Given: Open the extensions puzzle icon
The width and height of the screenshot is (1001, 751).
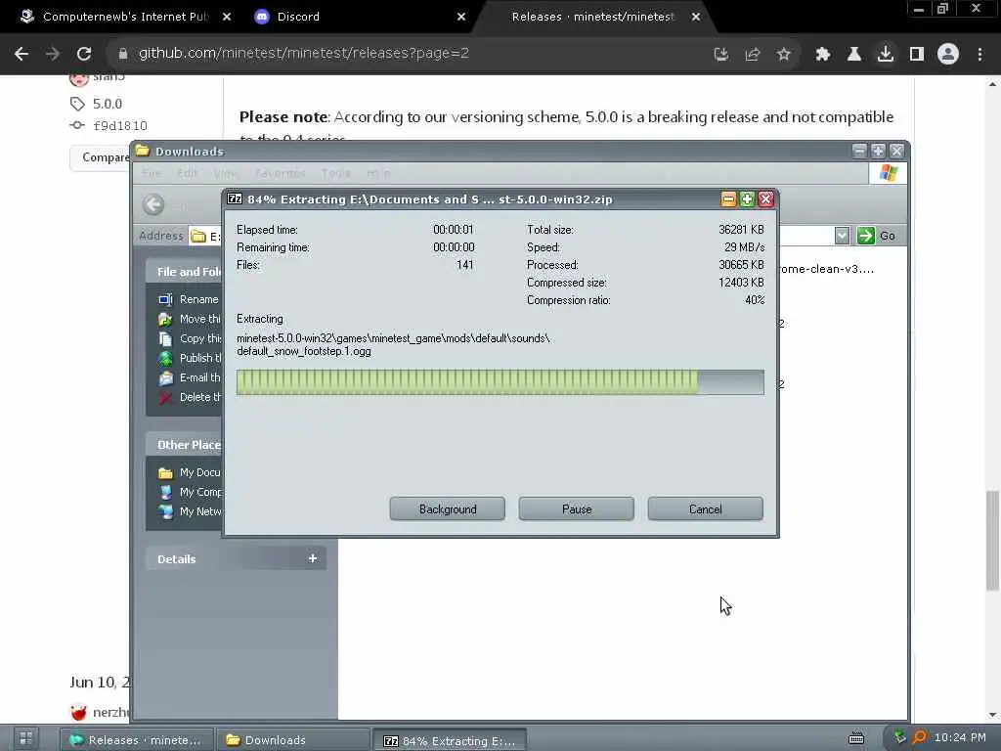Looking at the screenshot, I should click(x=823, y=55).
